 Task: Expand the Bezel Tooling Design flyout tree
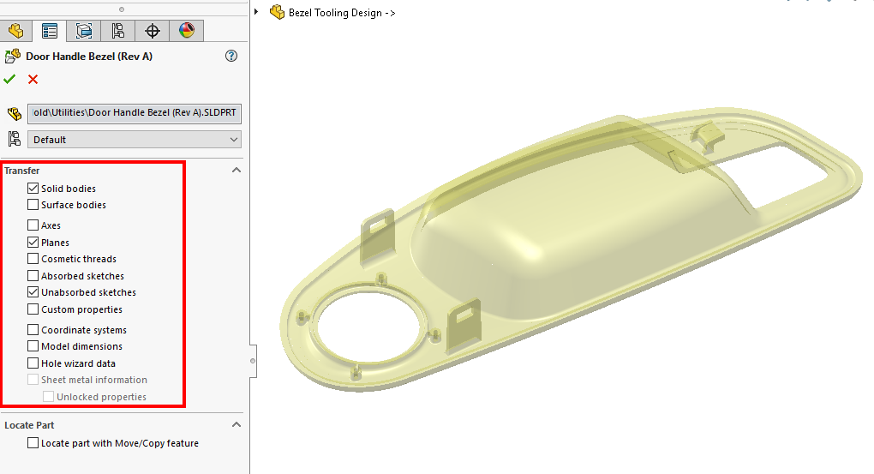coord(257,12)
